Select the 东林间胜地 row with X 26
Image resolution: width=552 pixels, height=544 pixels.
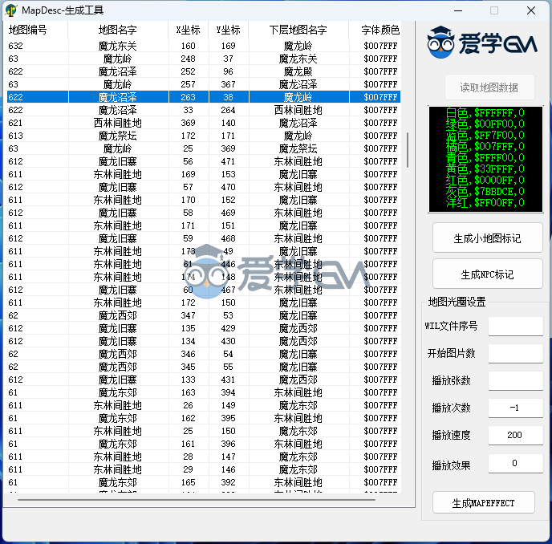tap(204, 405)
